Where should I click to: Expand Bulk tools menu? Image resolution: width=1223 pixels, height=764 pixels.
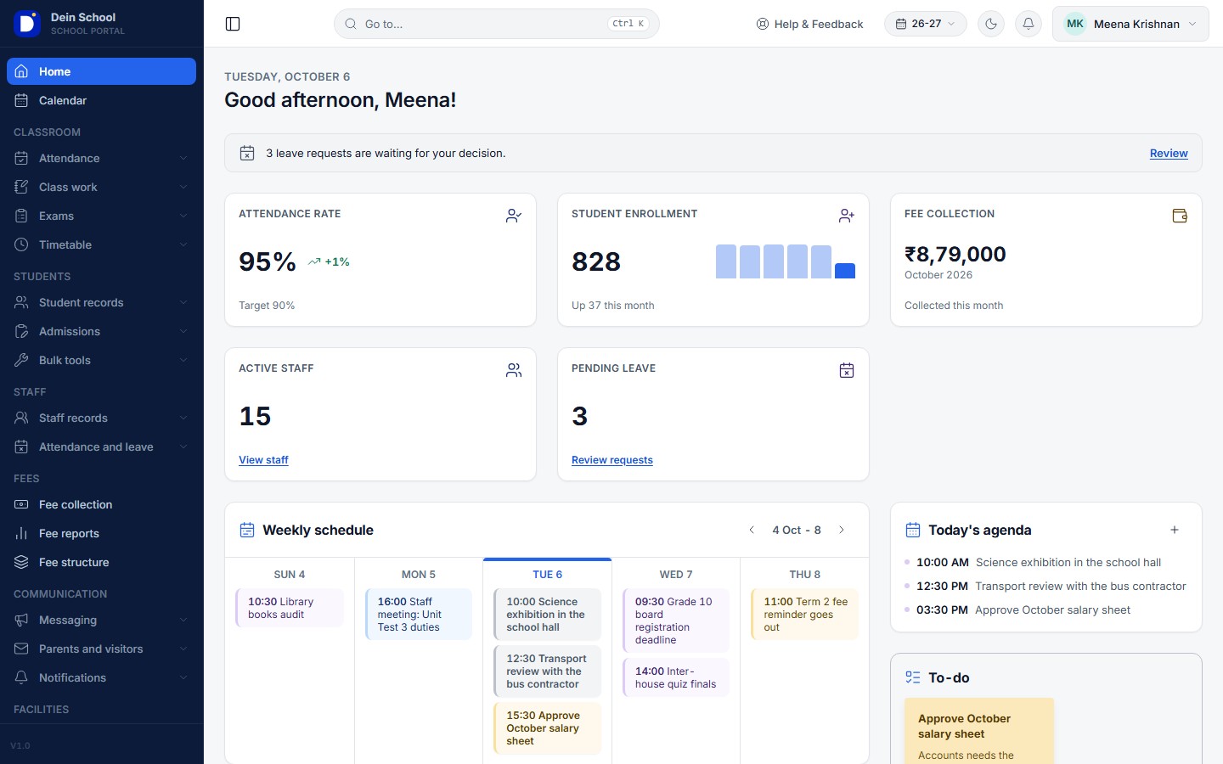point(101,360)
